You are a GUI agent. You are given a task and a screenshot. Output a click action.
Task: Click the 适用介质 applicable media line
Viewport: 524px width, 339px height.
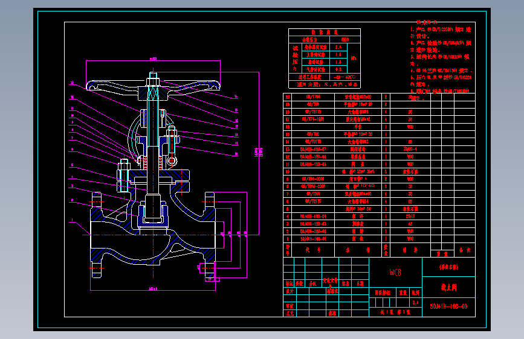coord(327,84)
